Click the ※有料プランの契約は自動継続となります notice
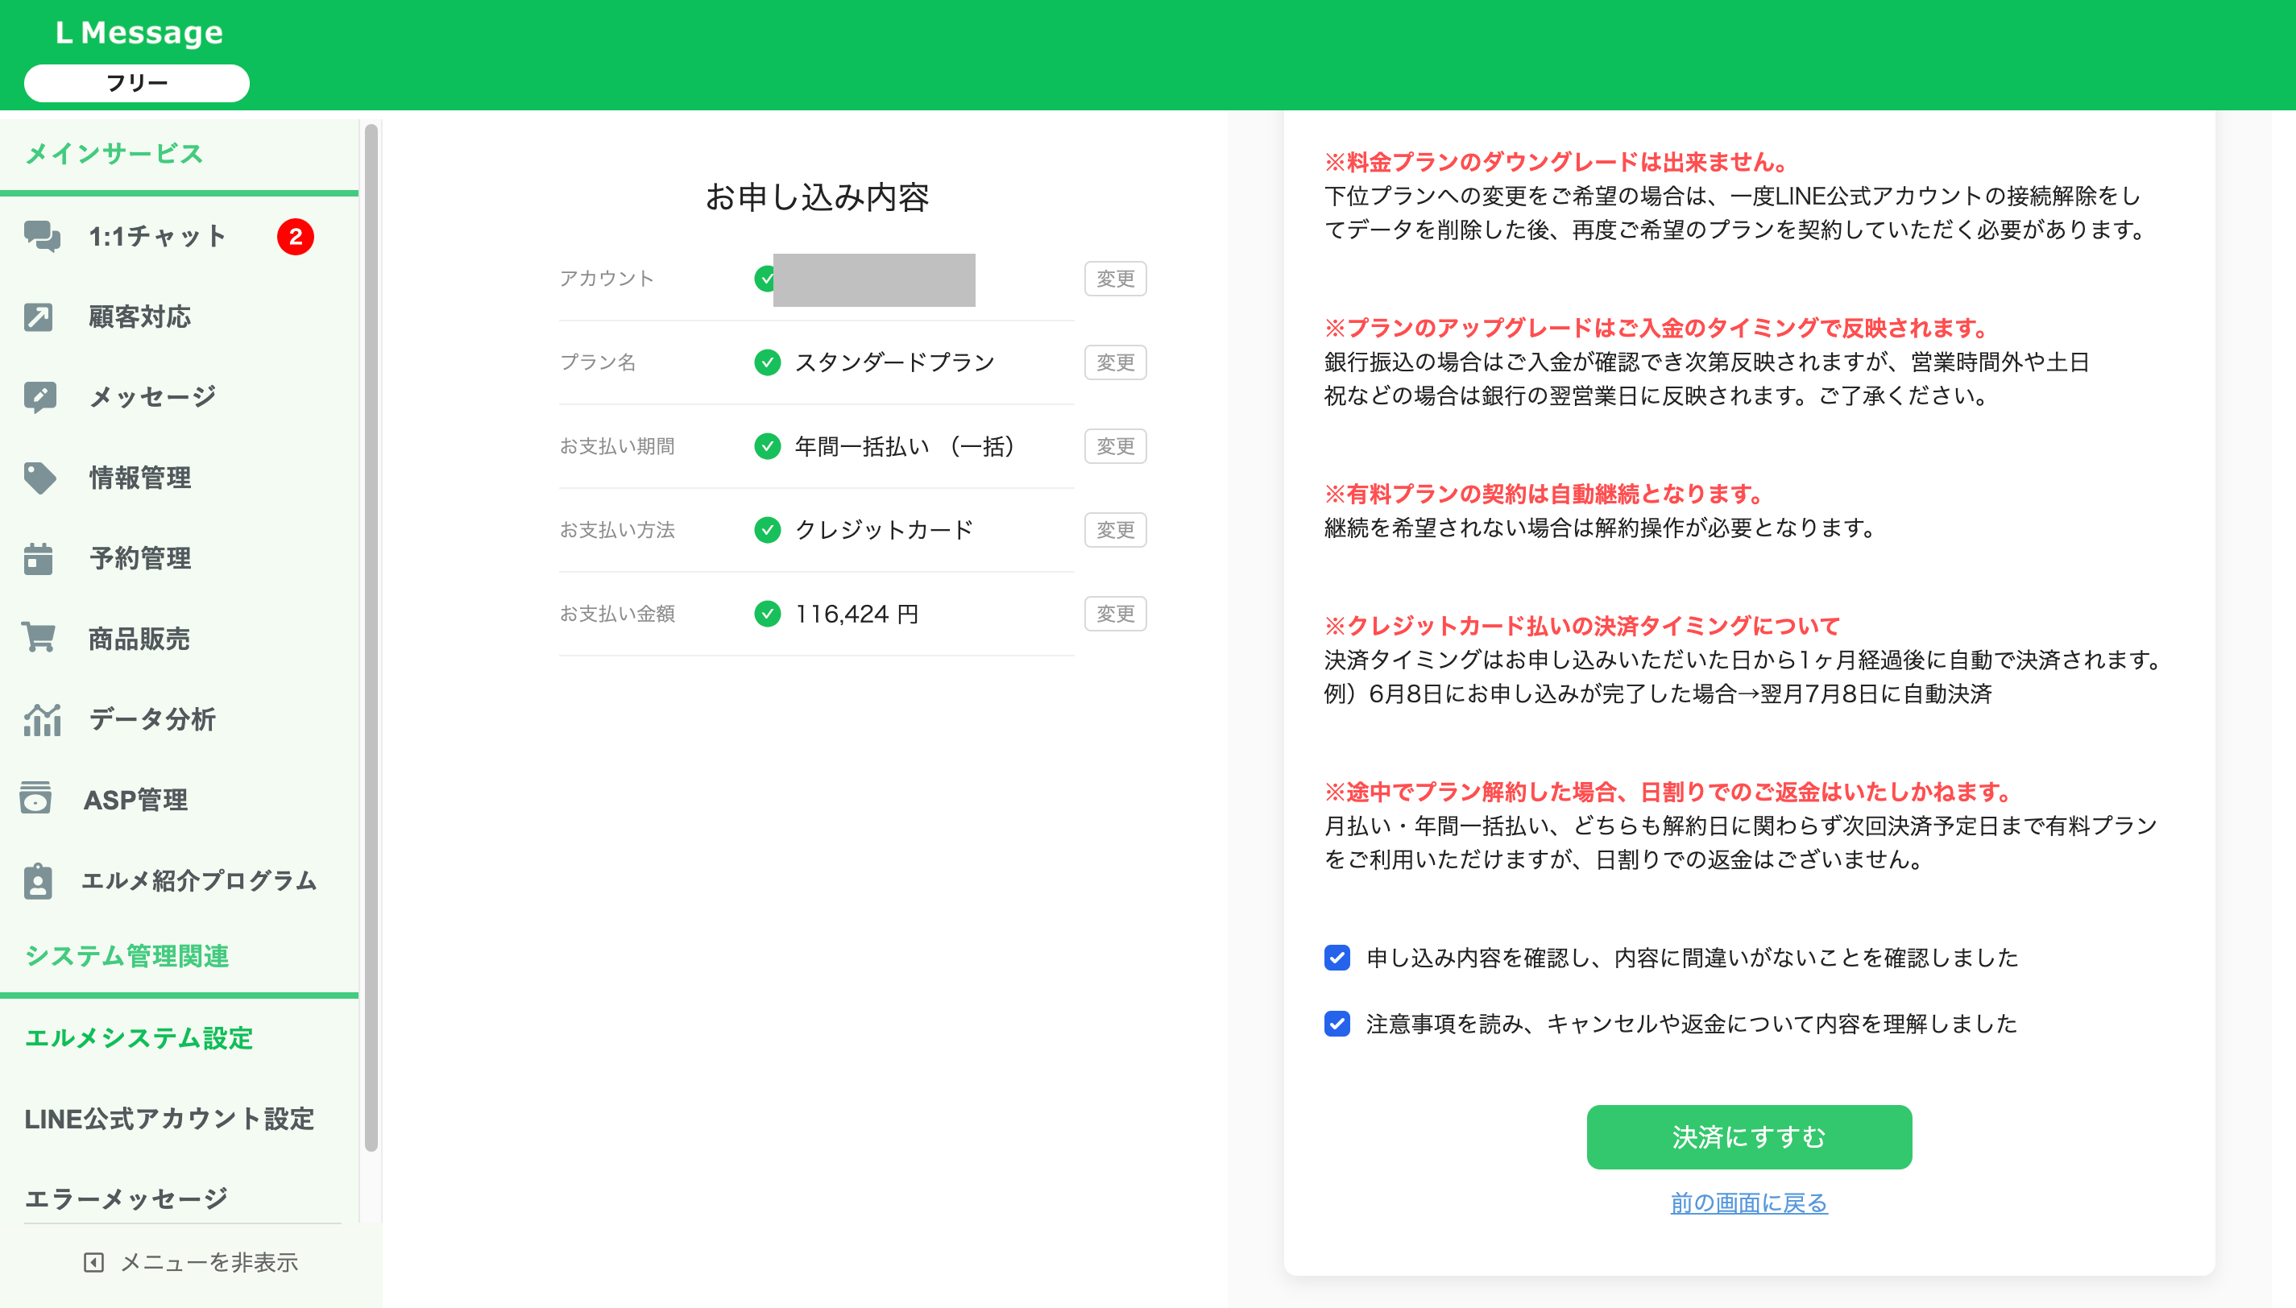2296x1308 pixels. click(x=1546, y=493)
